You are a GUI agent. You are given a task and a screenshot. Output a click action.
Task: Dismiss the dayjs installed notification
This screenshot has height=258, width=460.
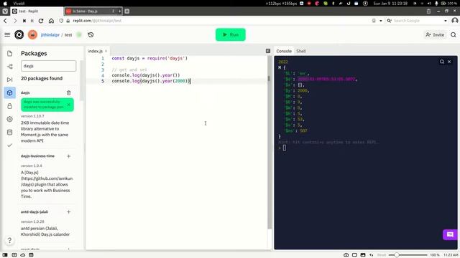[69, 105]
